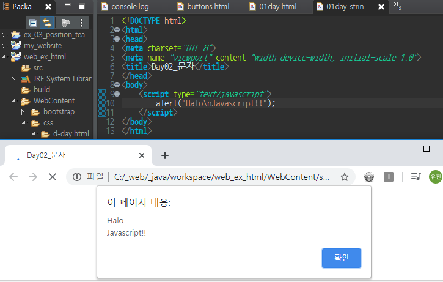Go back in browser
Screen dimensions: 443x282
click(13, 177)
